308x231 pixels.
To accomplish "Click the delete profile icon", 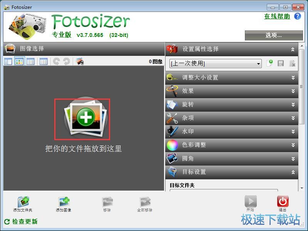I will coord(292,64).
